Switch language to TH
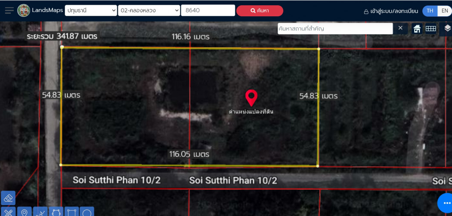Image resolution: width=452 pixels, height=216 pixels. [x=430, y=11]
